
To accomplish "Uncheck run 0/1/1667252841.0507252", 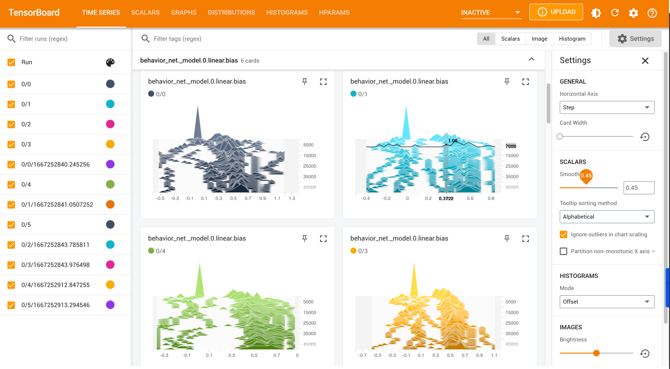I will [x=11, y=205].
